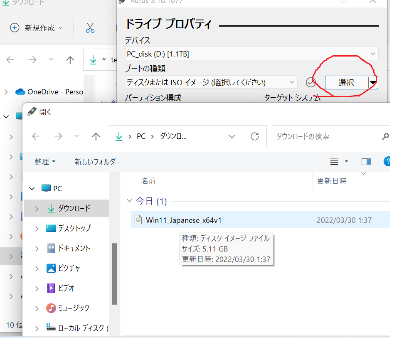Screen dimensions: 399x338
Task: Select ミュージック in the dialog tree
Action: [x=68, y=308]
